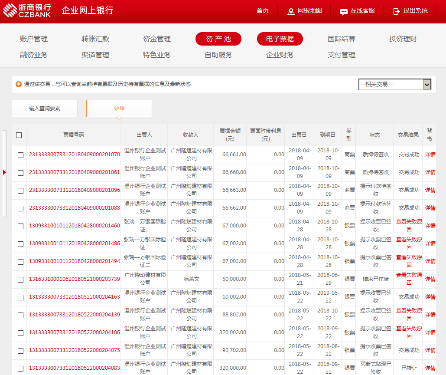Open the 资金管理 menu
This screenshot has height=375, width=446.
pyautogui.click(x=157, y=39)
